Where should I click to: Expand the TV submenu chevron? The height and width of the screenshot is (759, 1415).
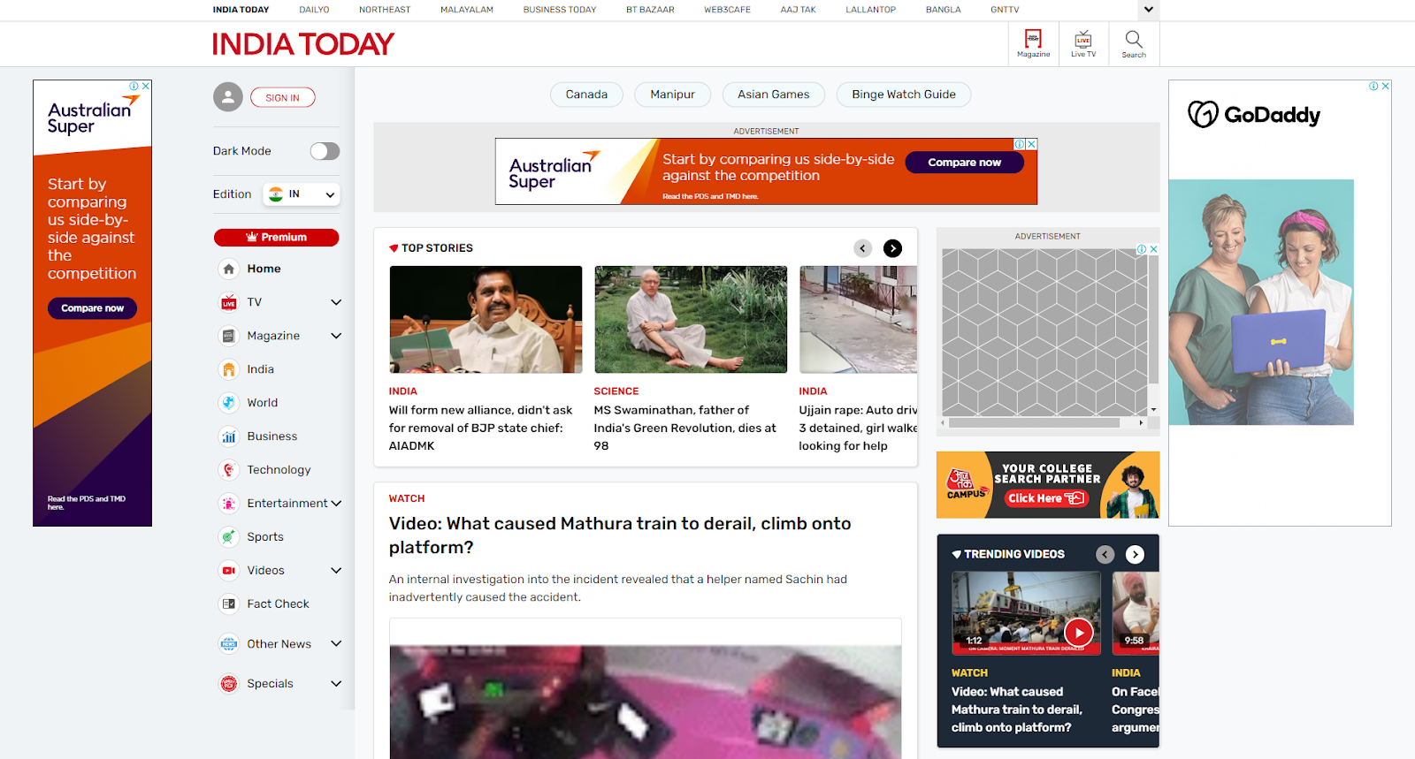point(336,302)
